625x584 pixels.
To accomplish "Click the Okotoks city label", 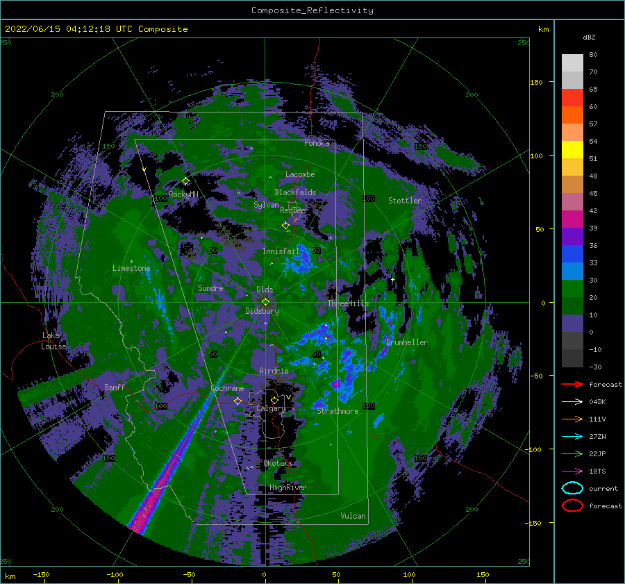I will (278, 463).
